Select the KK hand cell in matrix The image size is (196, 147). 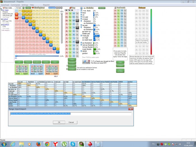pyautogui.click(x=20, y=14)
